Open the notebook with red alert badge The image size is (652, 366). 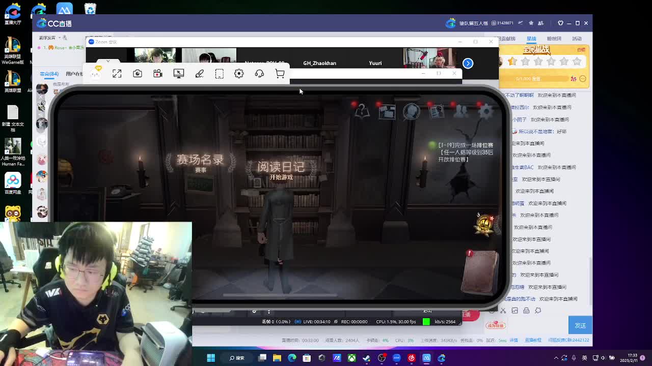479,272
